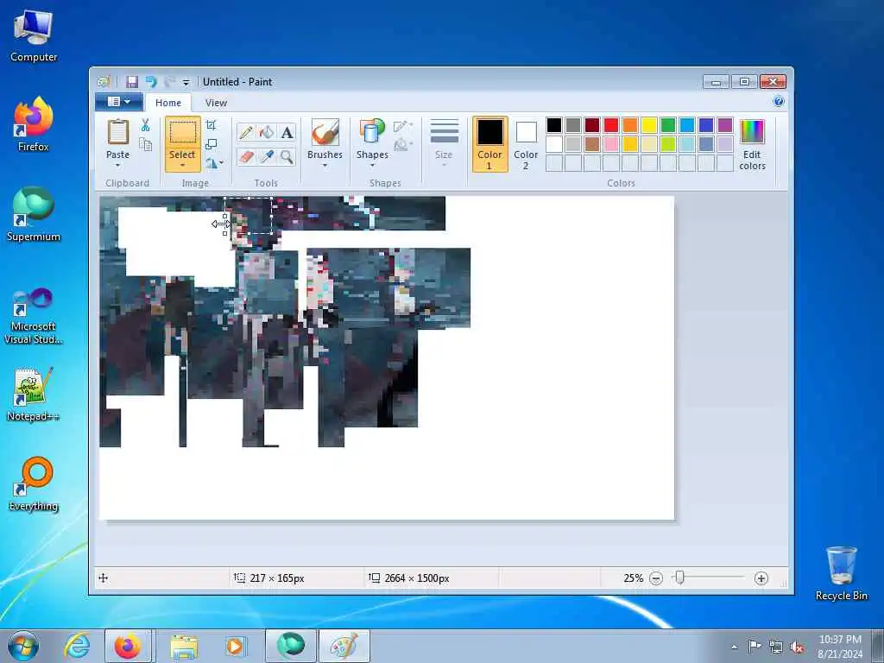This screenshot has width=884, height=663.
Task: Open the Paint application menu button
Action: tap(117, 102)
